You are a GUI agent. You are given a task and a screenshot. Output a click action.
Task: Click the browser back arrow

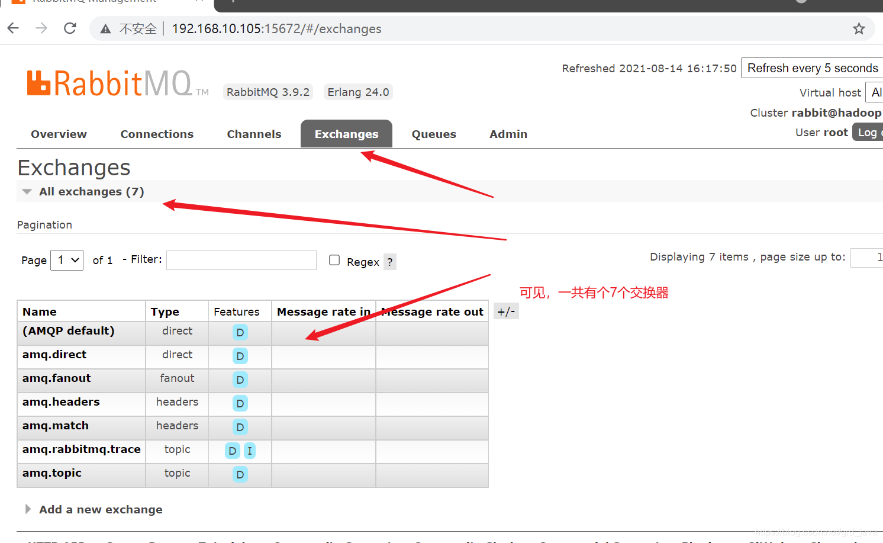pyautogui.click(x=13, y=28)
